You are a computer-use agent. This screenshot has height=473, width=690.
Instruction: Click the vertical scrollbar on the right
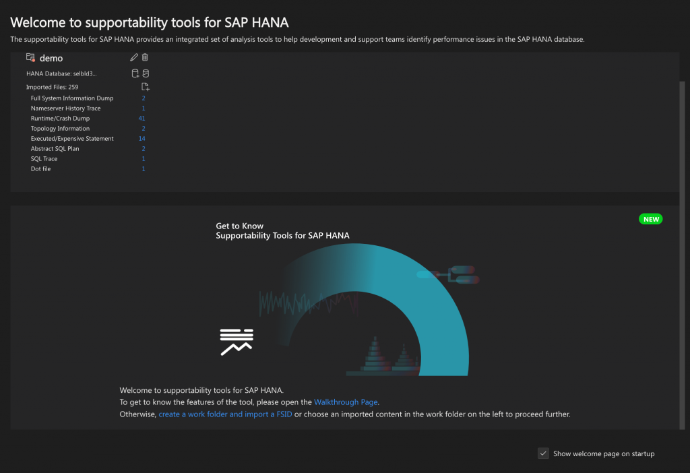click(682, 255)
